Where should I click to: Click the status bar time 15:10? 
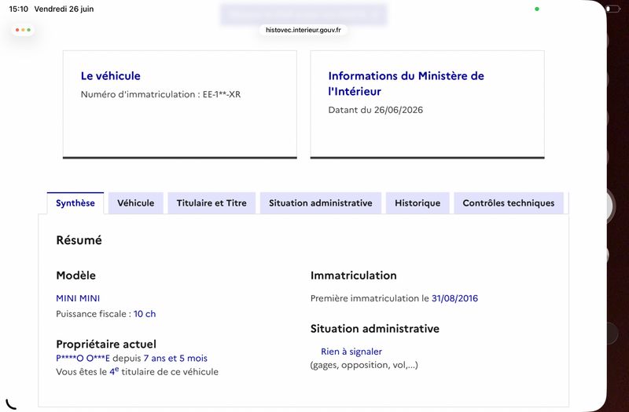click(x=18, y=9)
